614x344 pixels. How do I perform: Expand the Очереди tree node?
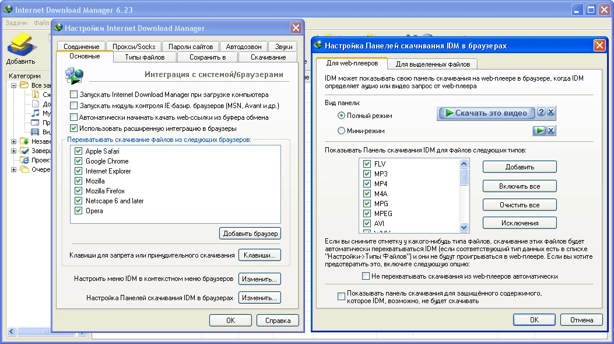click(14, 169)
